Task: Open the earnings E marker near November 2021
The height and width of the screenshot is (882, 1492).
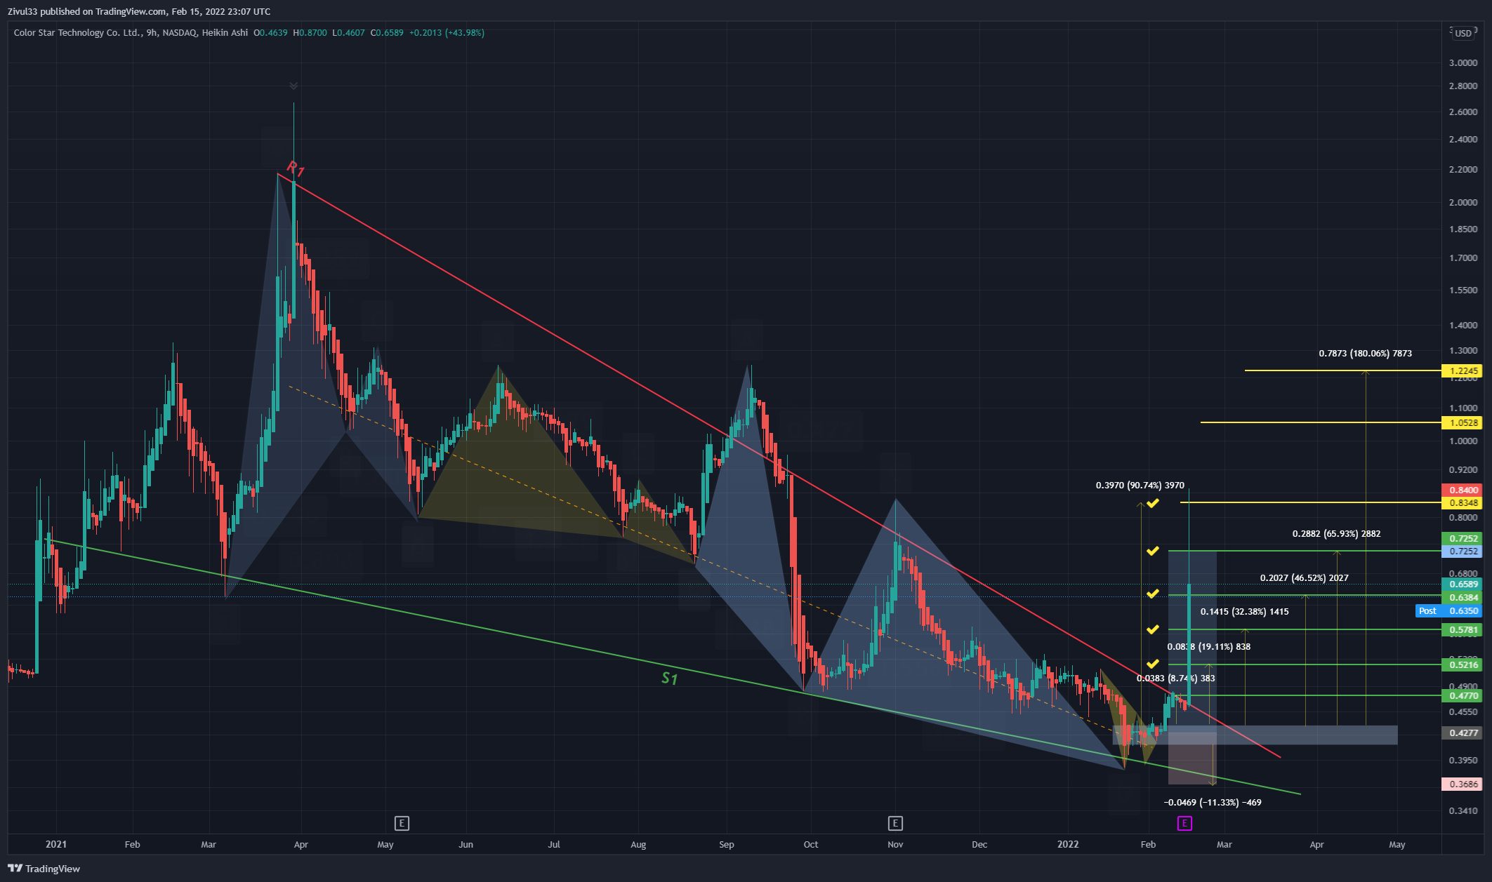Action: [x=895, y=823]
